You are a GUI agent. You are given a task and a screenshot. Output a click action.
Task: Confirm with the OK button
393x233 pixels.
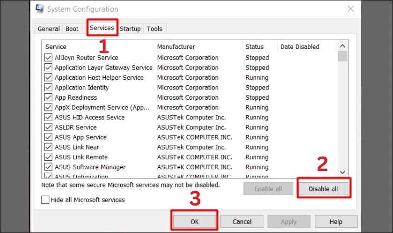195,221
